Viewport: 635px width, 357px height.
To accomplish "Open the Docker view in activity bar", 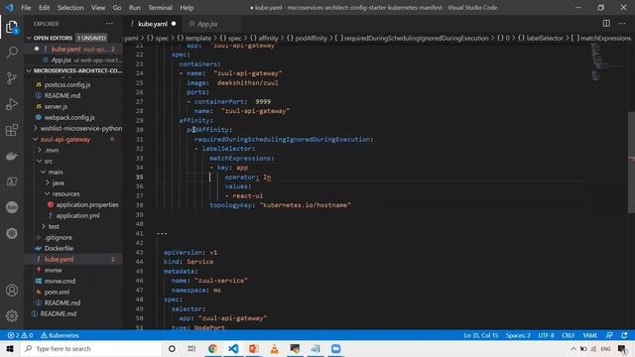I will tap(12, 156).
